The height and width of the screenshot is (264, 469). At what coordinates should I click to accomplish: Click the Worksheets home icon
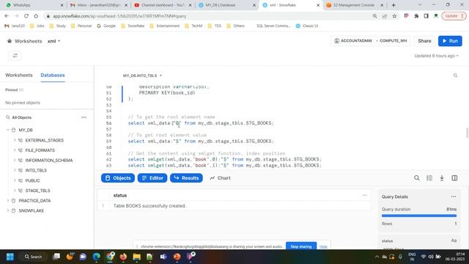click(x=10, y=41)
